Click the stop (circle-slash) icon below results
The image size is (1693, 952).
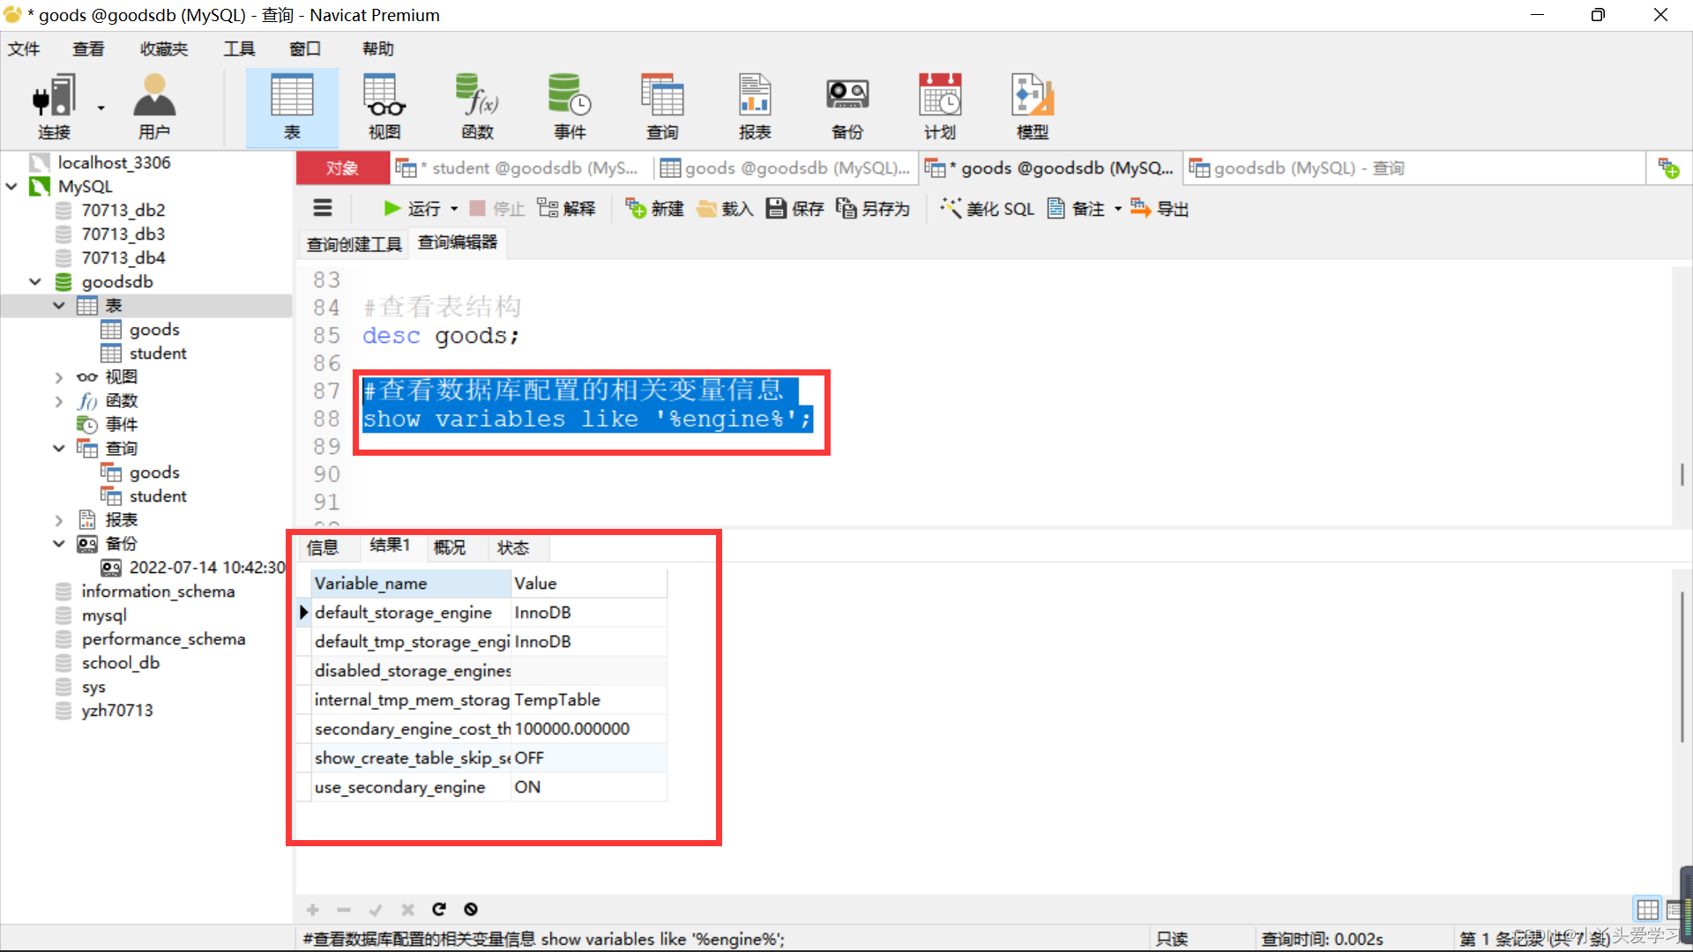click(471, 909)
